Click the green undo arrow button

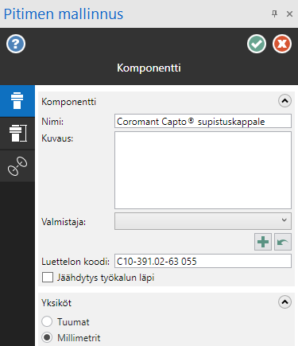(x=283, y=242)
